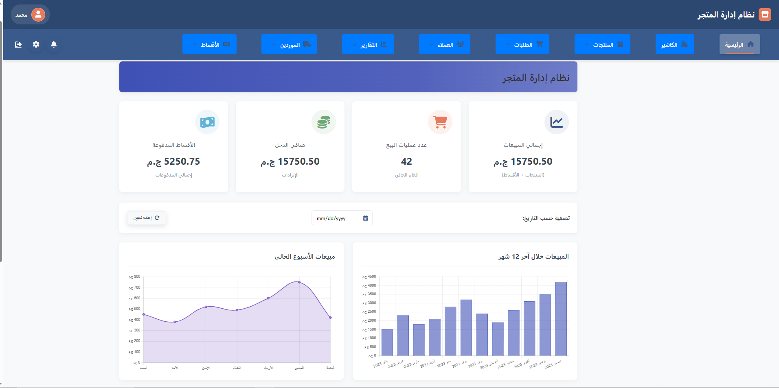Click the coins icon on صافي الدخل card

click(x=324, y=122)
